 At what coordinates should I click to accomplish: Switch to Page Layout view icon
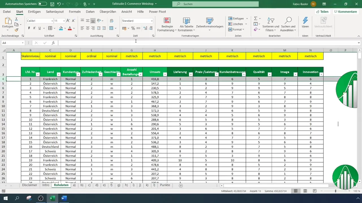[x=305, y=191]
